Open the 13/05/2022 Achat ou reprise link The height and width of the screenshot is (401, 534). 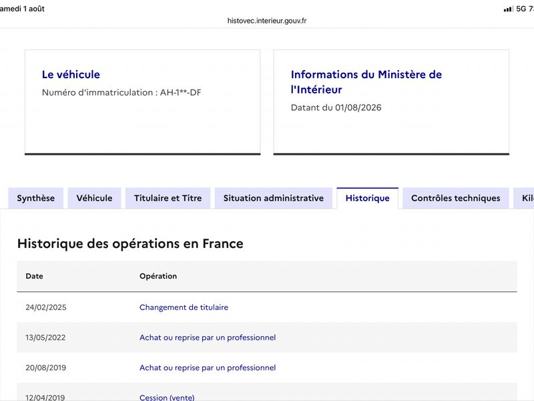click(208, 338)
